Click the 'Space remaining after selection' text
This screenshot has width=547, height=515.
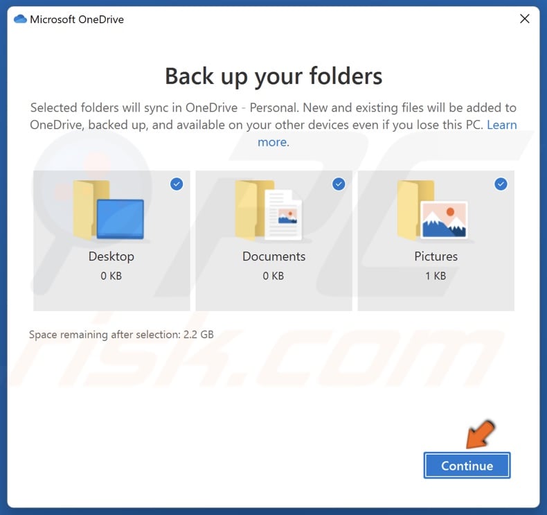point(121,334)
